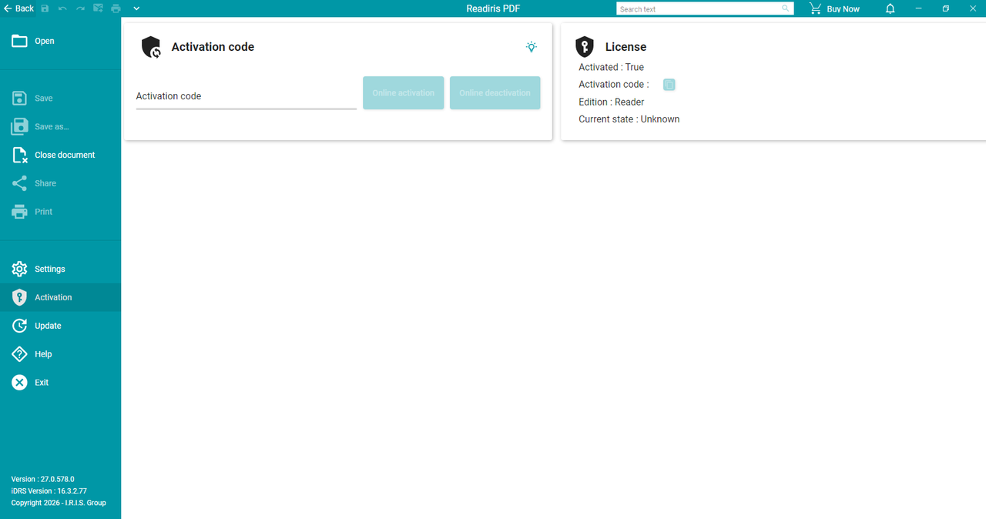Viewport: 986px width, 519px height.
Task: Select Share in the sidebar
Action: (x=60, y=183)
